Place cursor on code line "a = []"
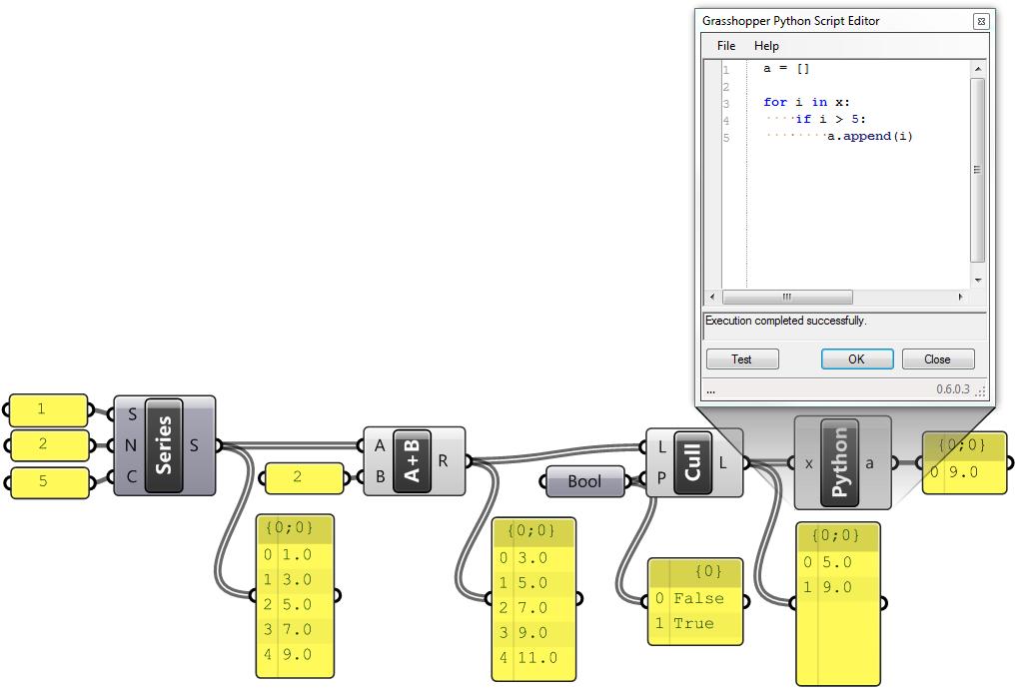The image size is (1023, 700). 786,69
